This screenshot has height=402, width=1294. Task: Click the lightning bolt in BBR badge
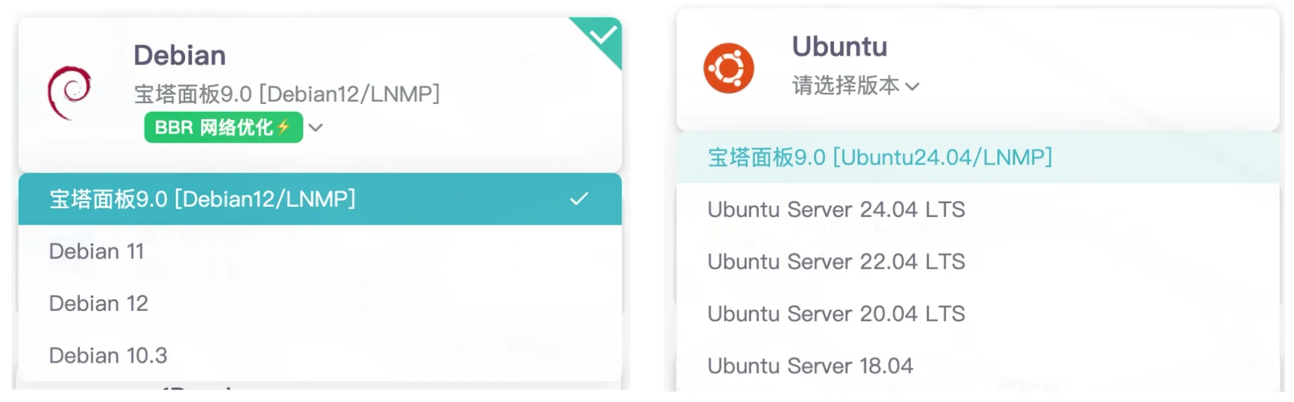tap(283, 127)
